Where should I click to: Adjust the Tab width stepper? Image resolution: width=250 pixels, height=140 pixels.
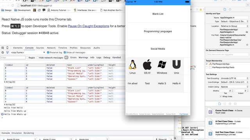pyautogui.click(x=232, y=91)
